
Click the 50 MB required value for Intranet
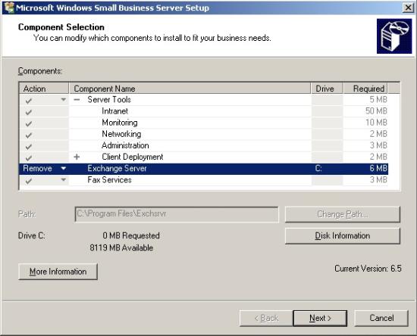point(376,111)
